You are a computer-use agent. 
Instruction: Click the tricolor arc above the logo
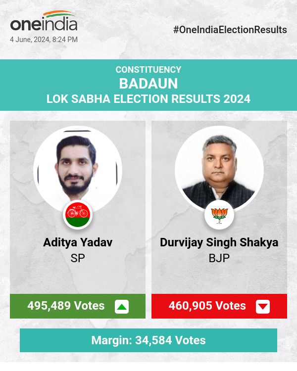[x=58, y=14]
